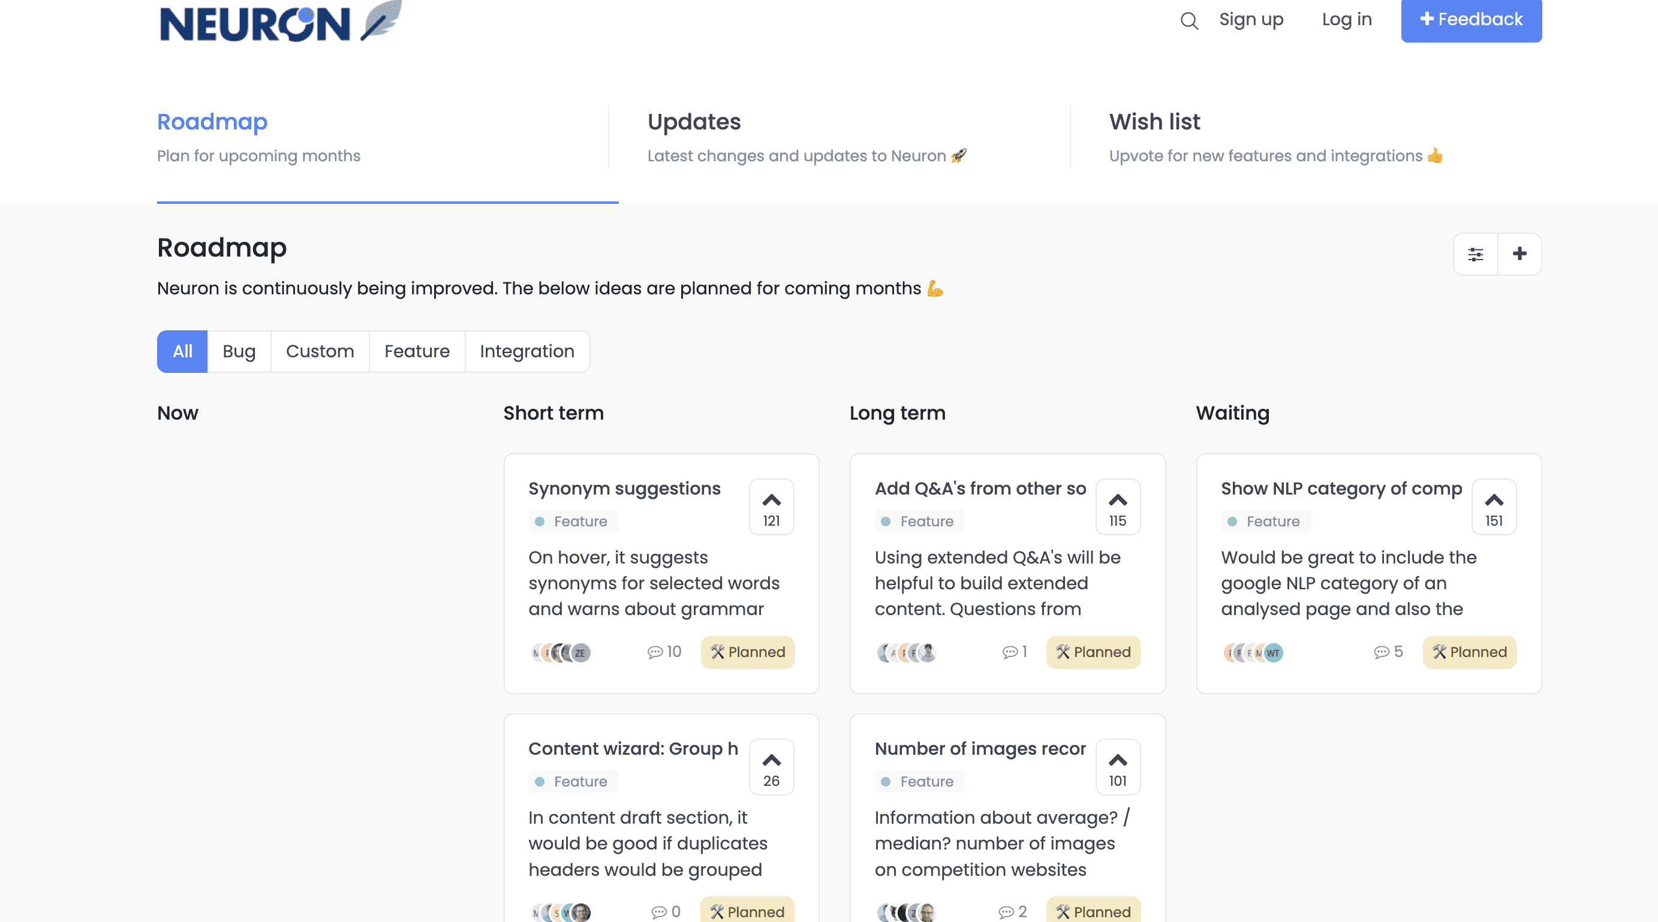The image size is (1658, 922).
Task: Click the Sign up button
Action: 1250,19
